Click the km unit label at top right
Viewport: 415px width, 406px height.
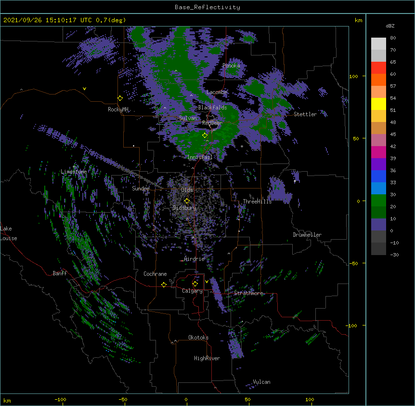click(x=358, y=20)
